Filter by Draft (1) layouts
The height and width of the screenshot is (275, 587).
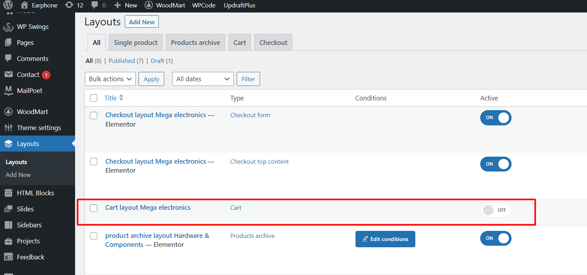[x=162, y=61]
